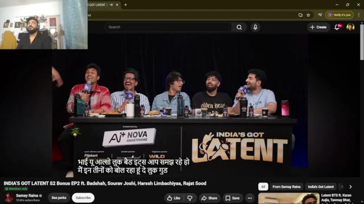Screen dimensions: 364x204
Task: Open a new browser tab
Action: click(x=125, y=5)
